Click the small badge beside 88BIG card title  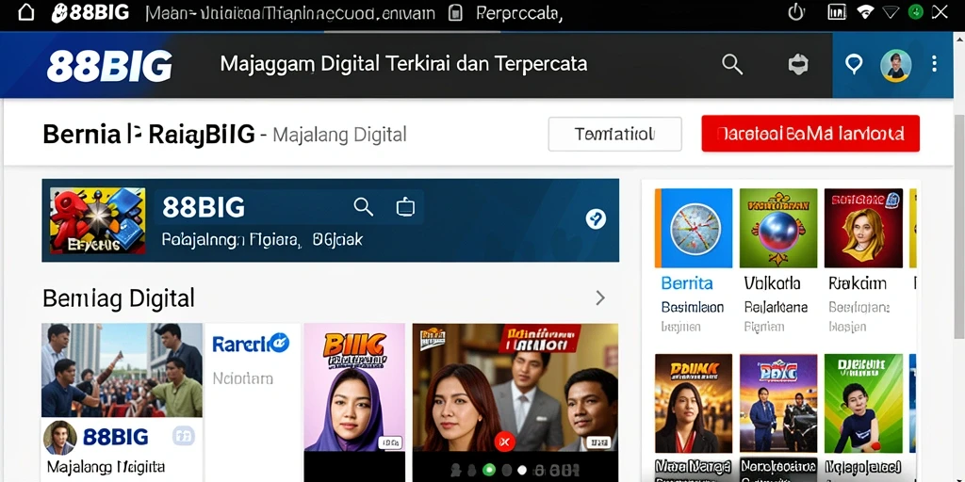tap(184, 436)
